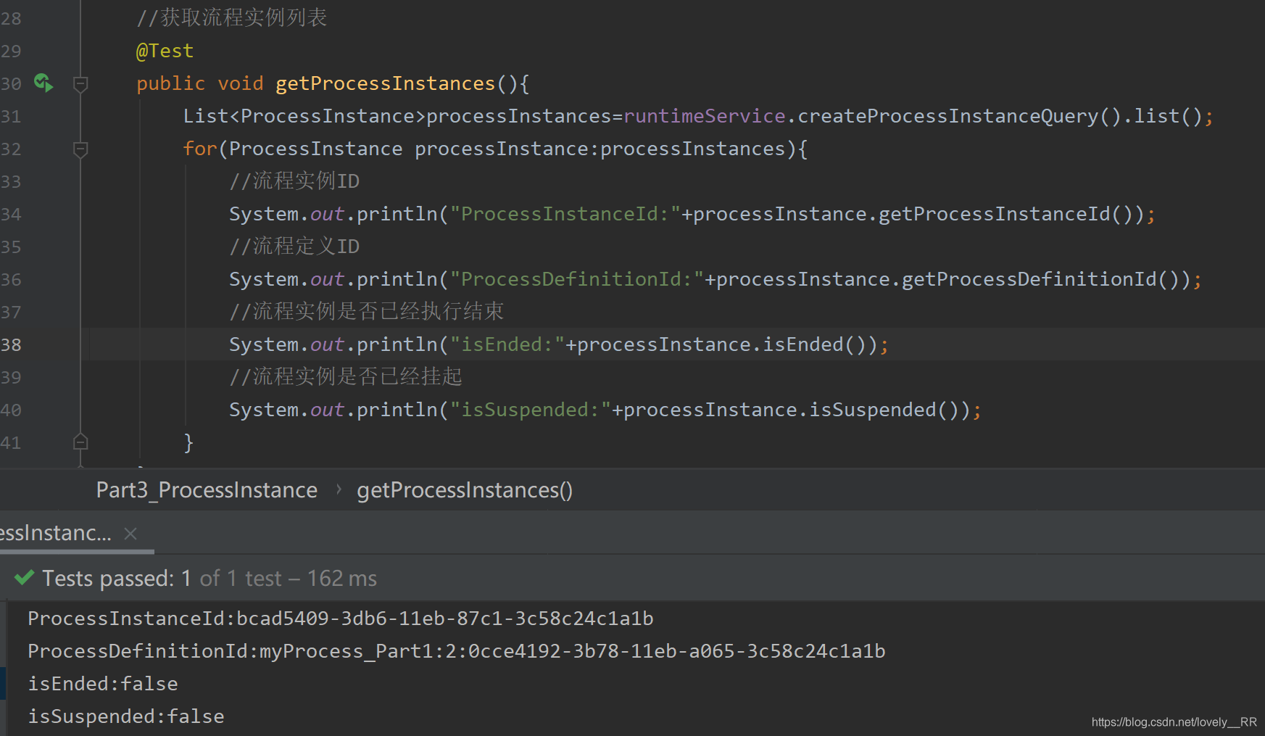Click the getProcessInstances method name in code
Screen dimensions: 1265x736
[385, 83]
